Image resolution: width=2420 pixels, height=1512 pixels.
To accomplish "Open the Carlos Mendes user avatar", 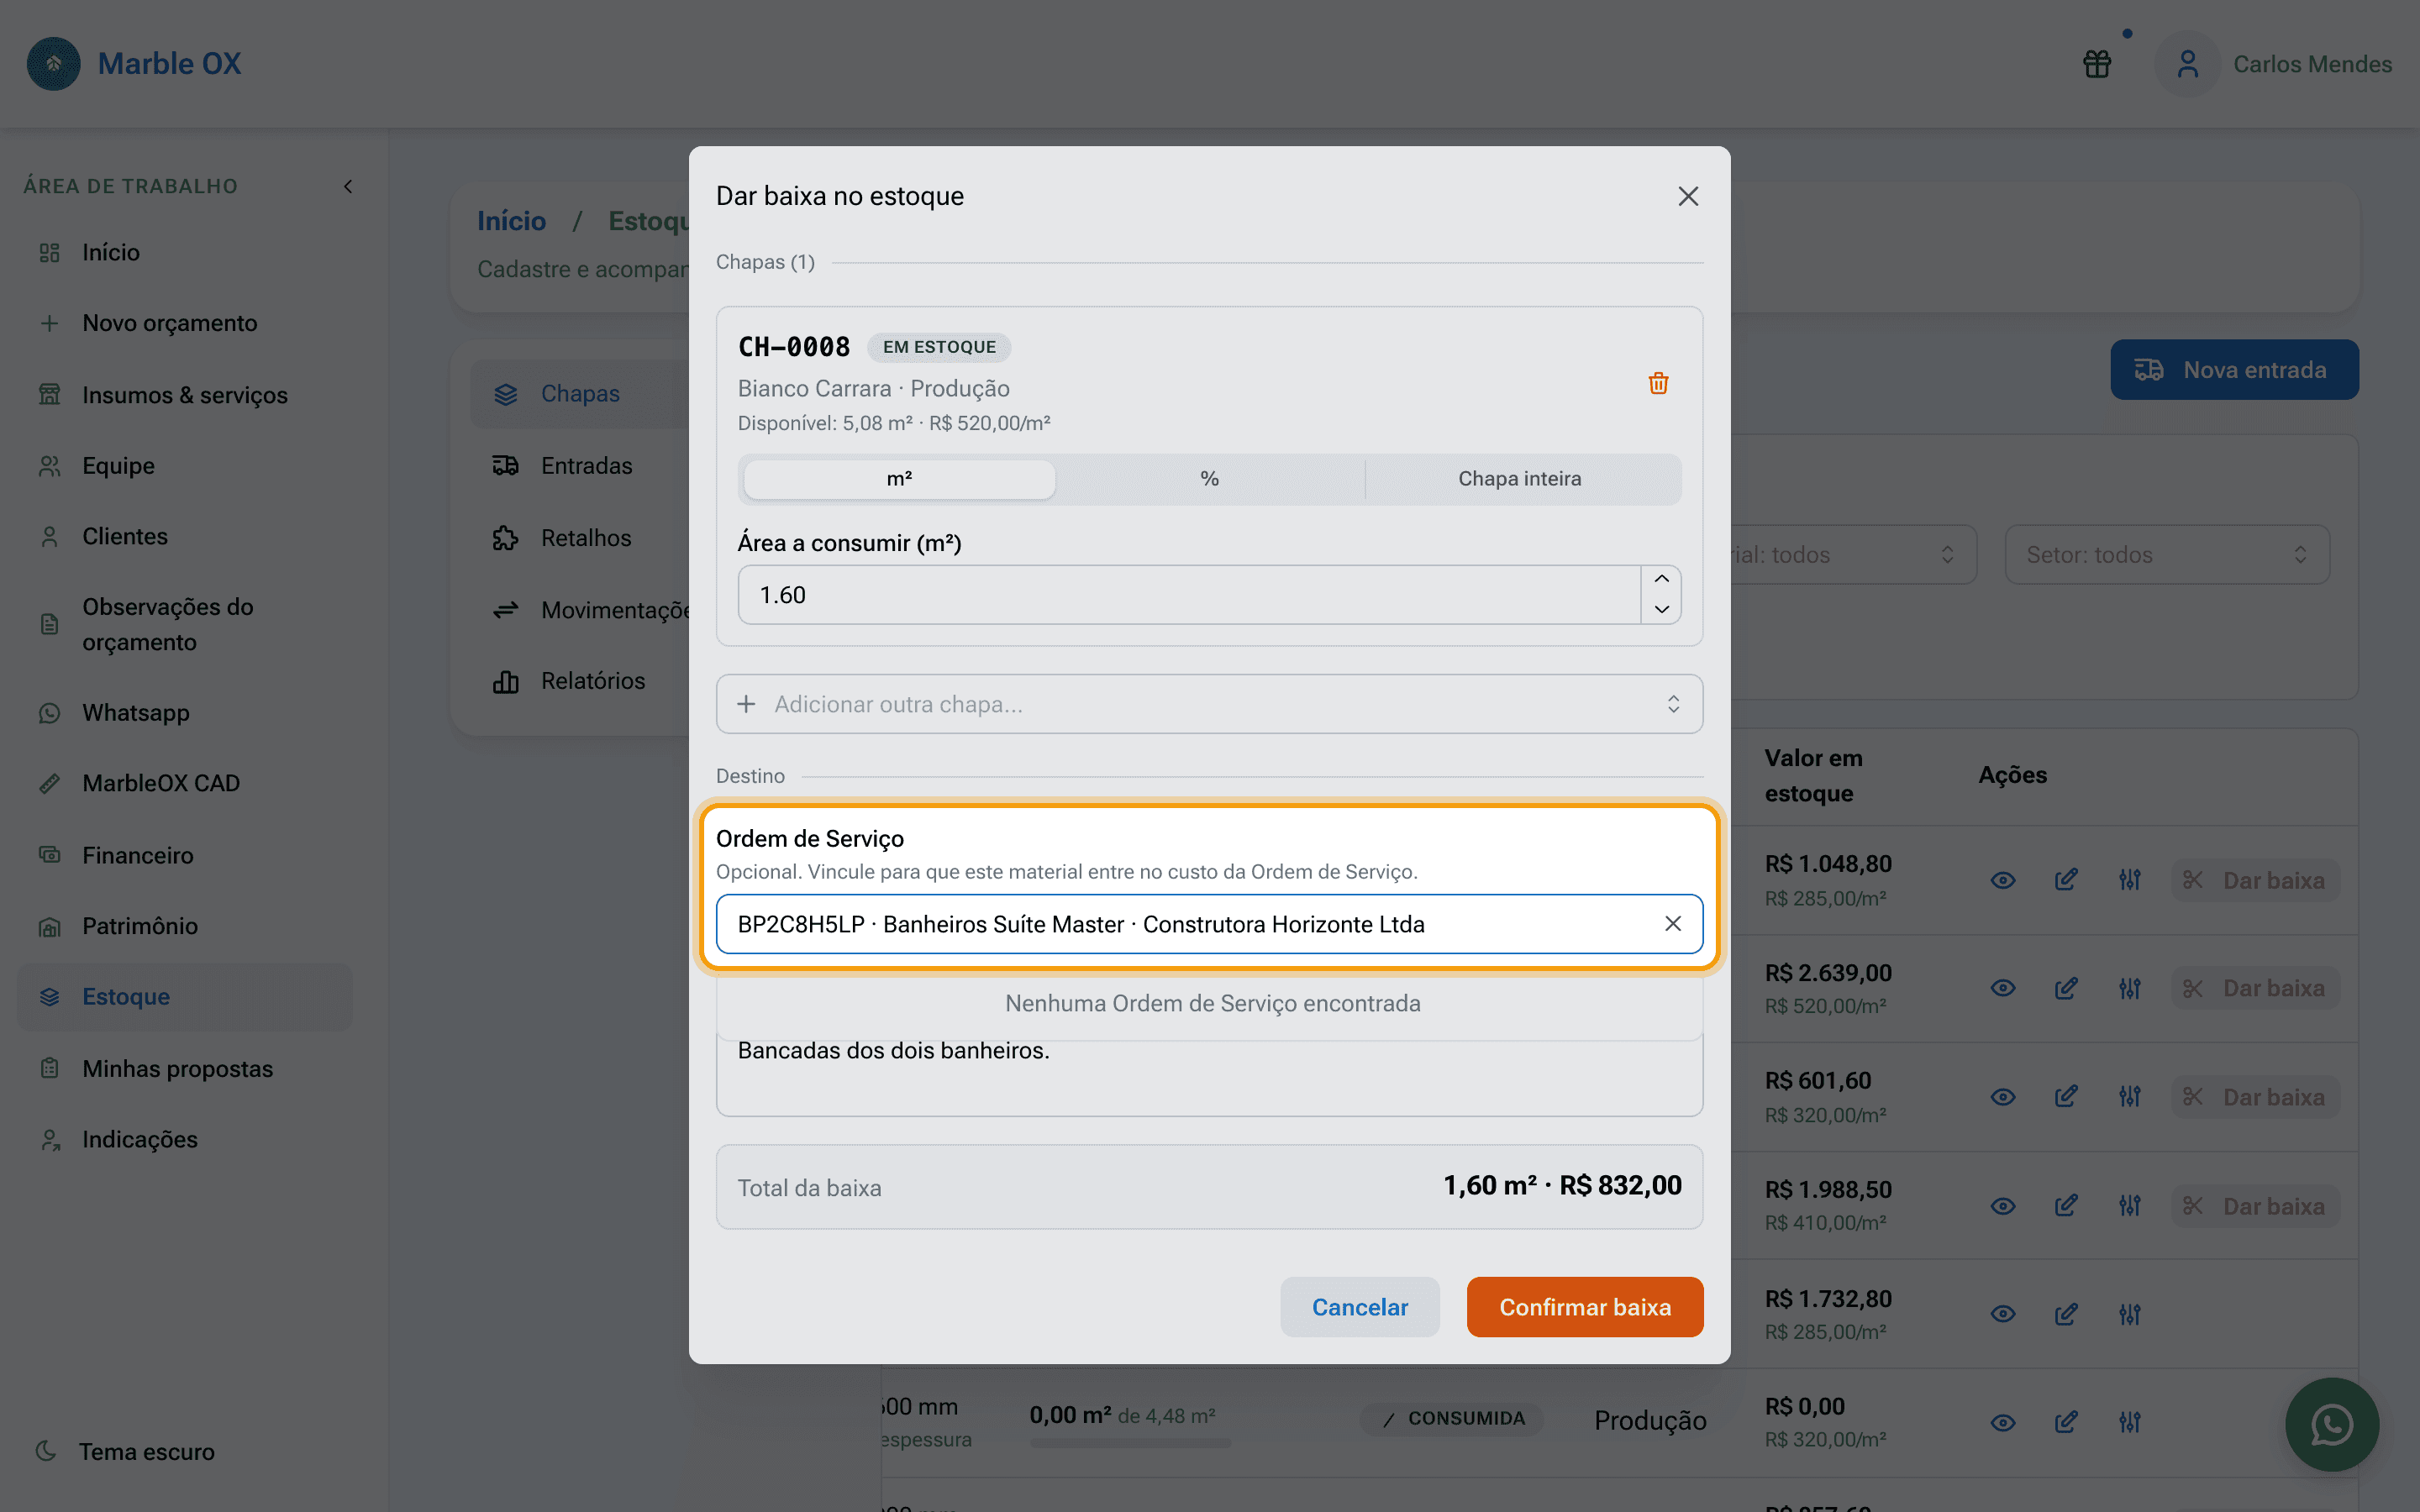I will click(x=2187, y=64).
